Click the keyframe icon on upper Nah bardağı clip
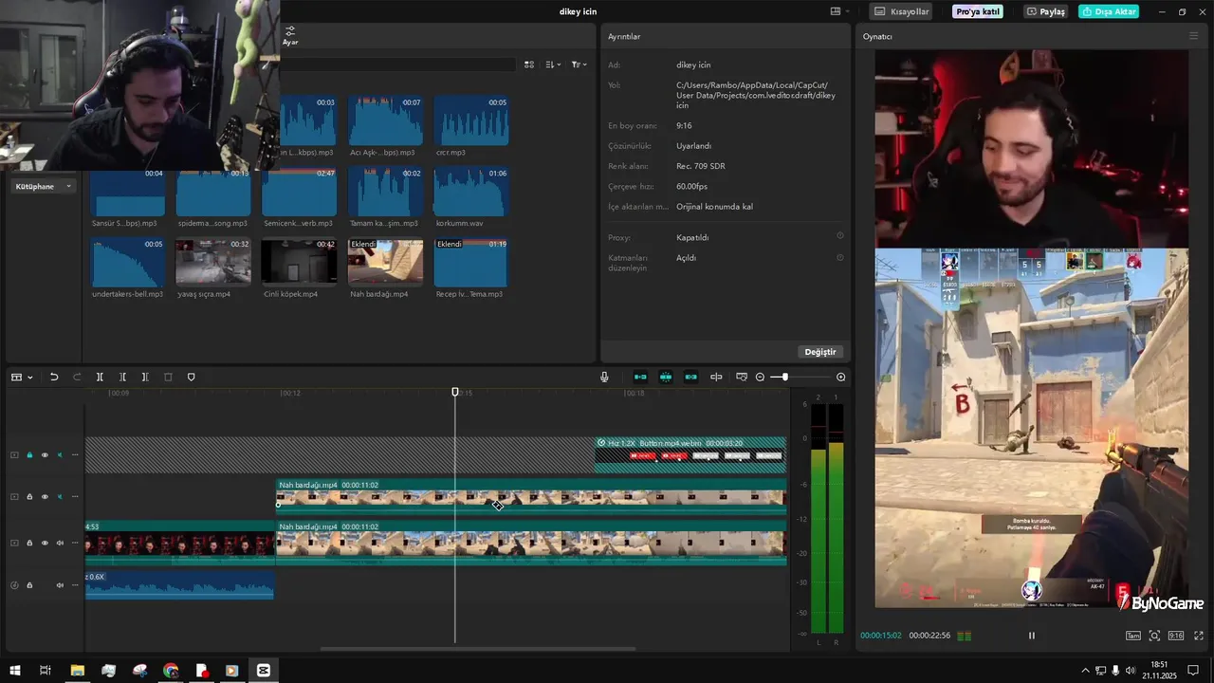The image size is (1214, 683). [x=498, y=505]
